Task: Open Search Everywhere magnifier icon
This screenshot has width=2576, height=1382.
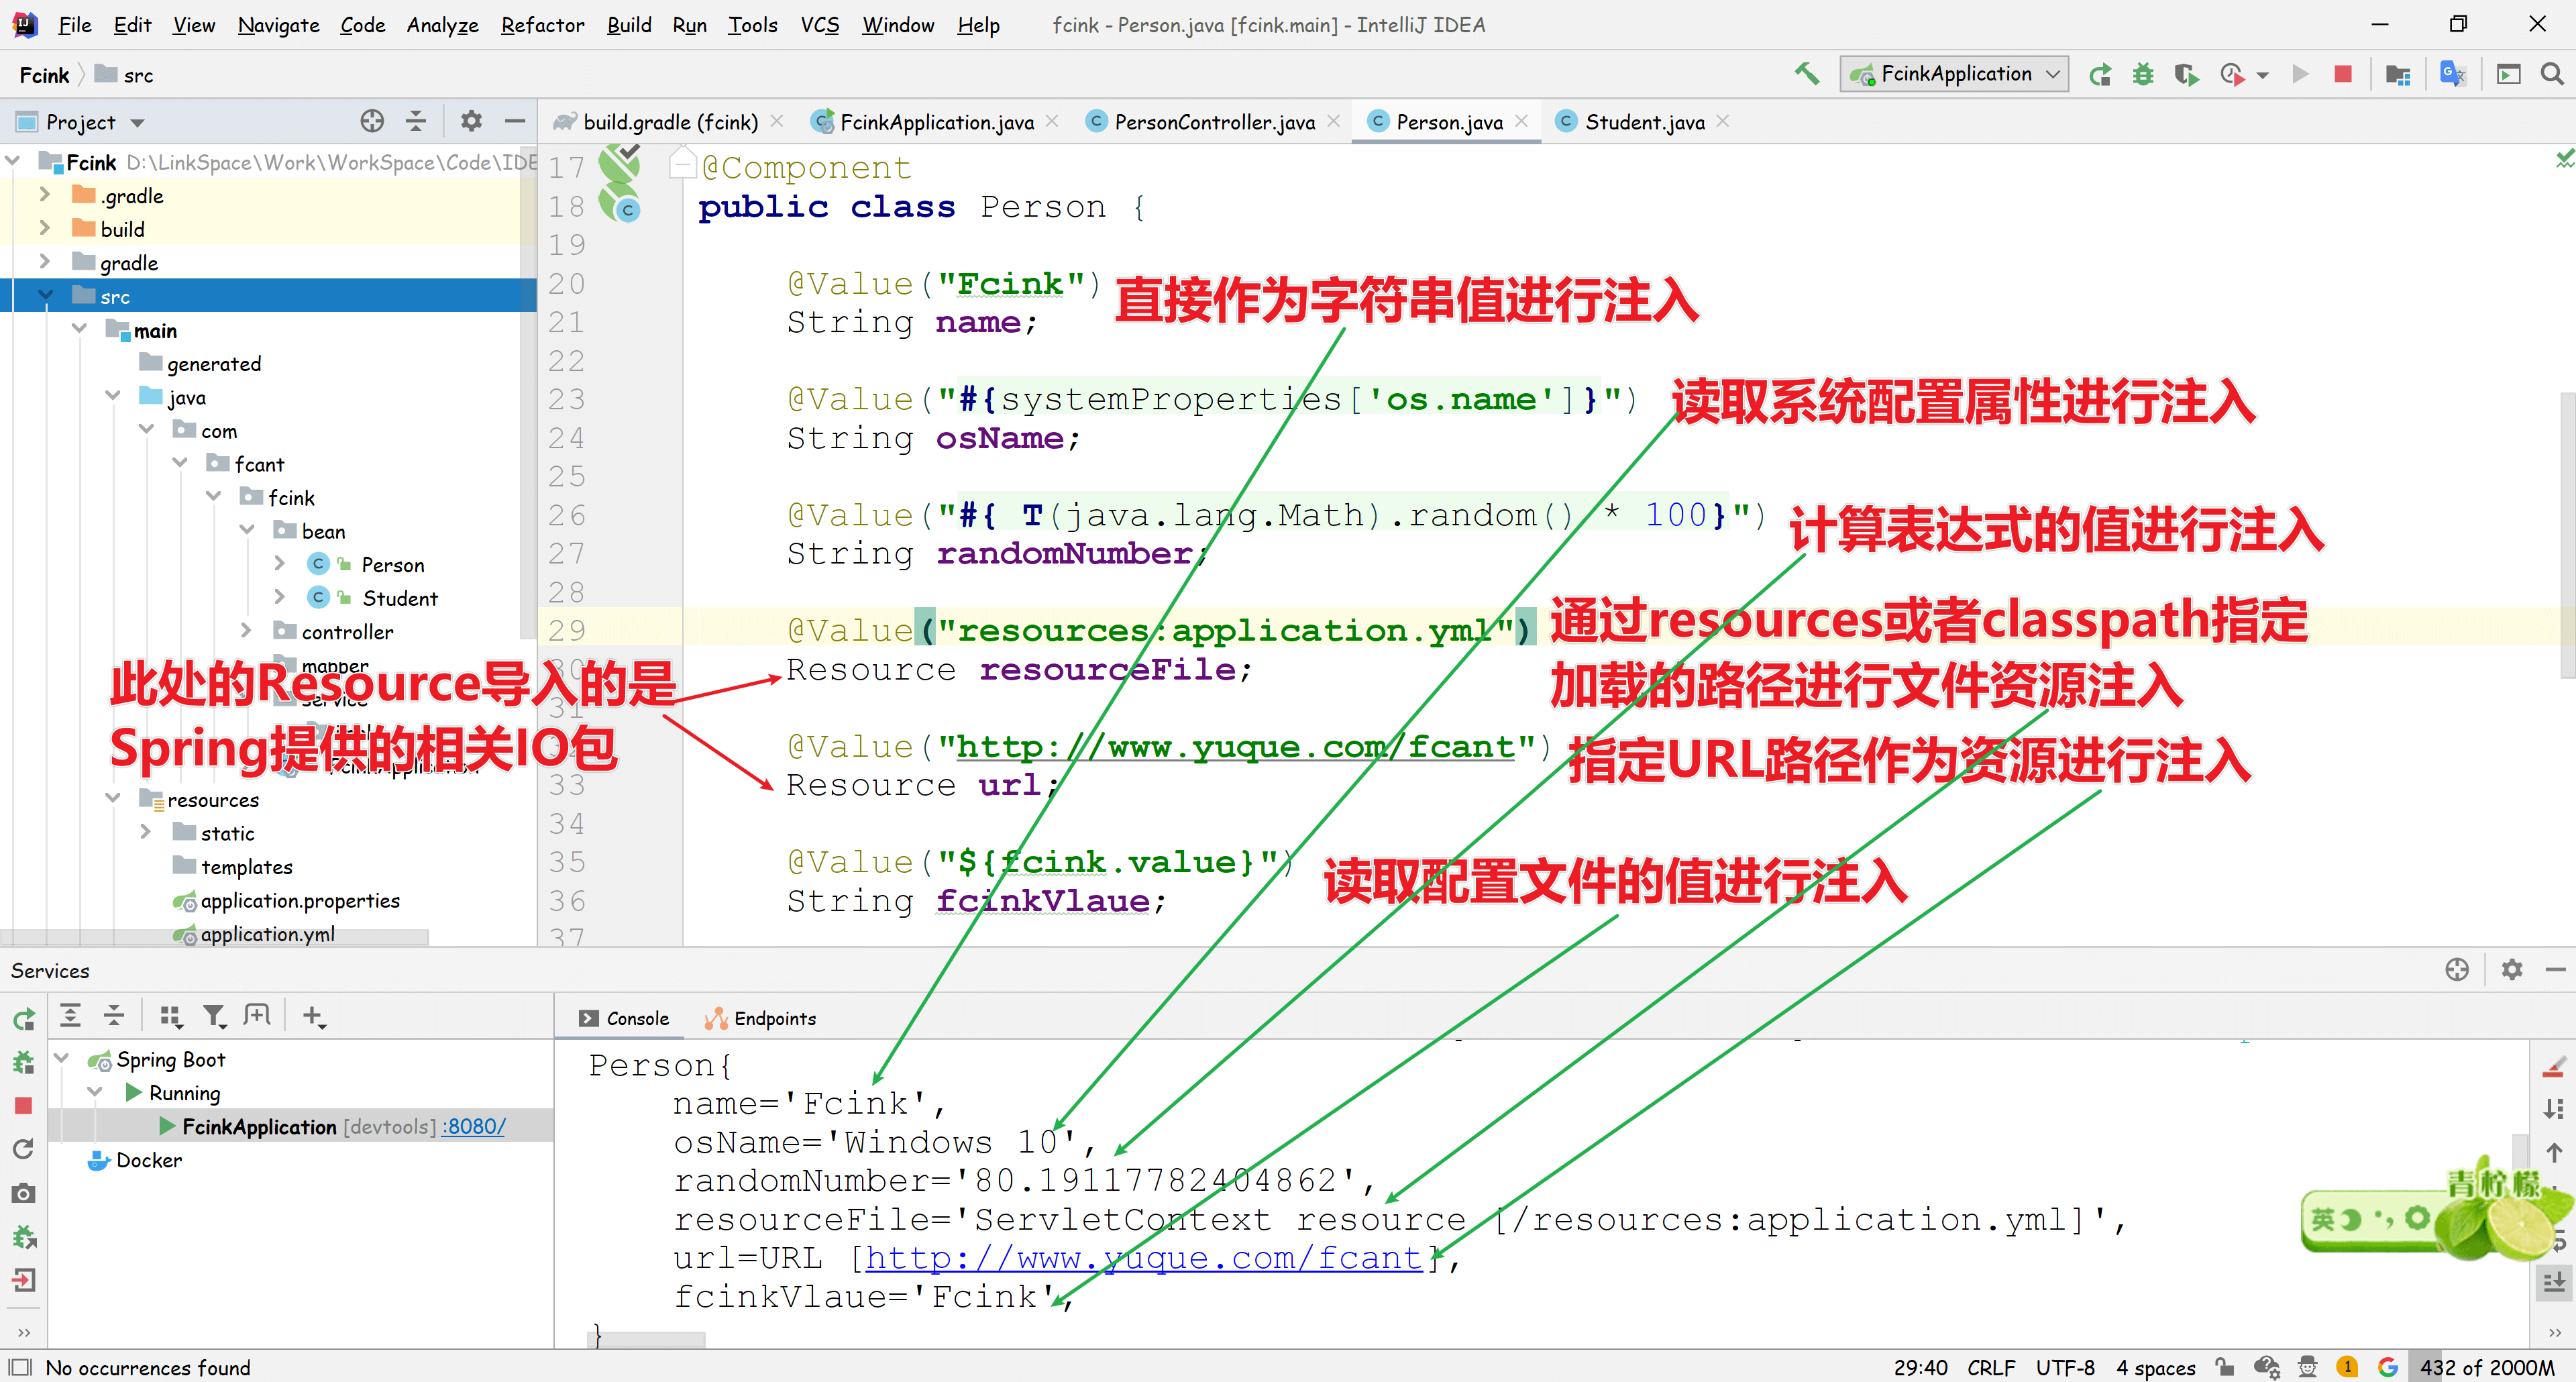Action: [x=2551, y=74]
